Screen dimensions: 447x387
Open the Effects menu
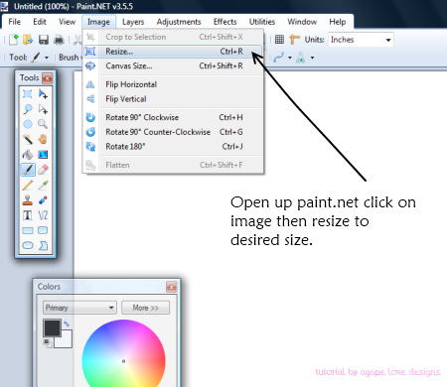(225, 22)
